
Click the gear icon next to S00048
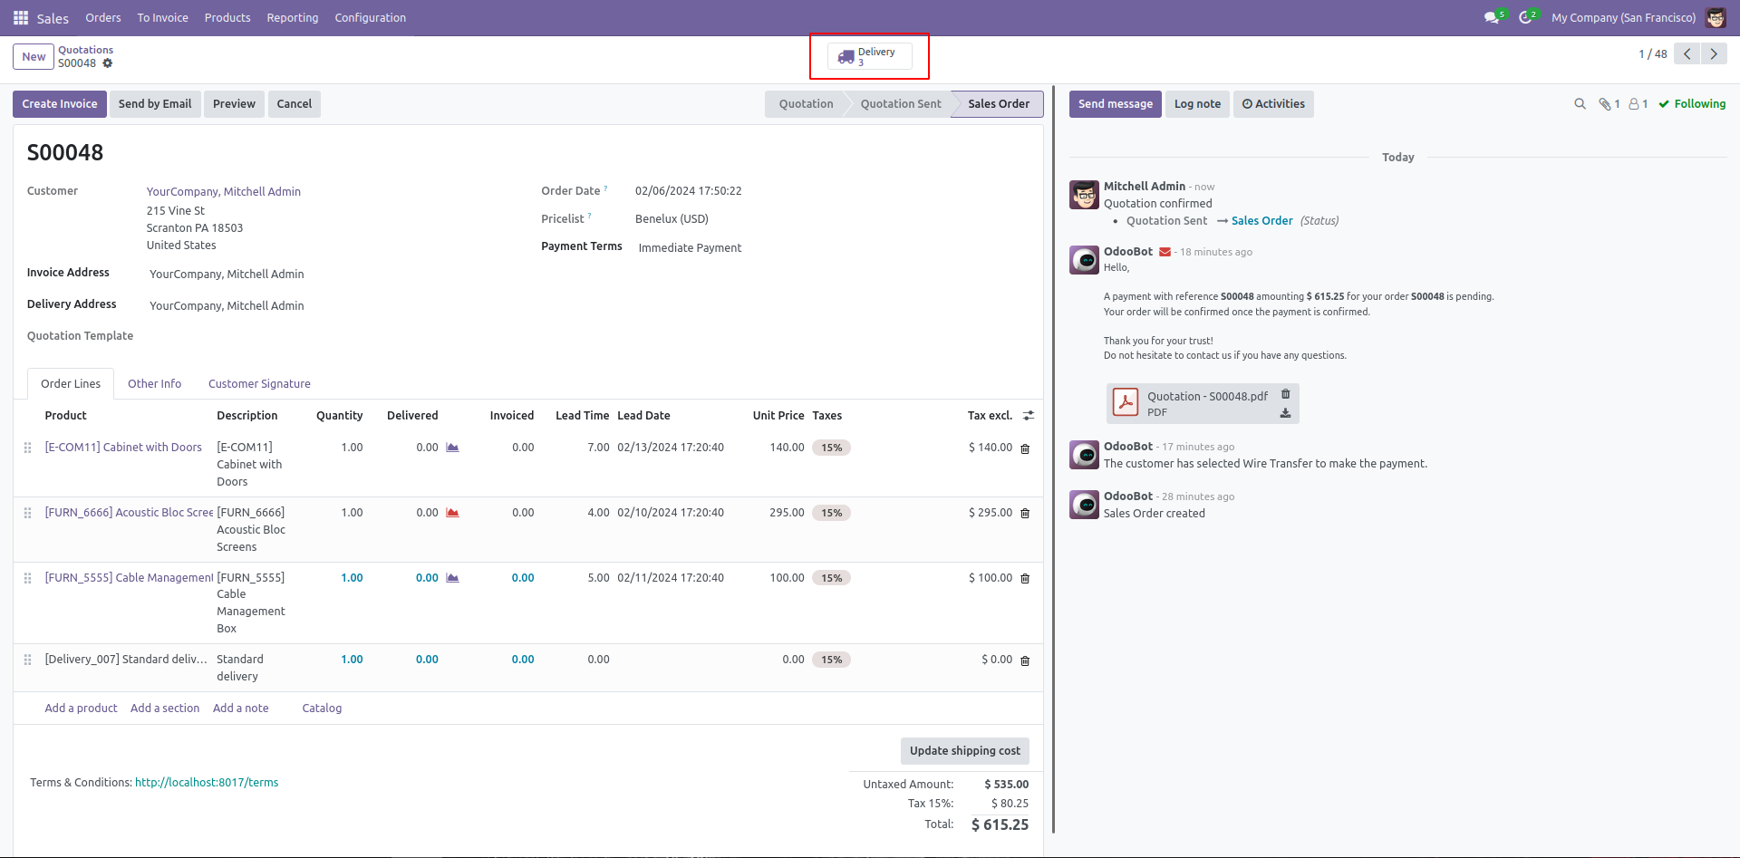click(x=108, y=63)
